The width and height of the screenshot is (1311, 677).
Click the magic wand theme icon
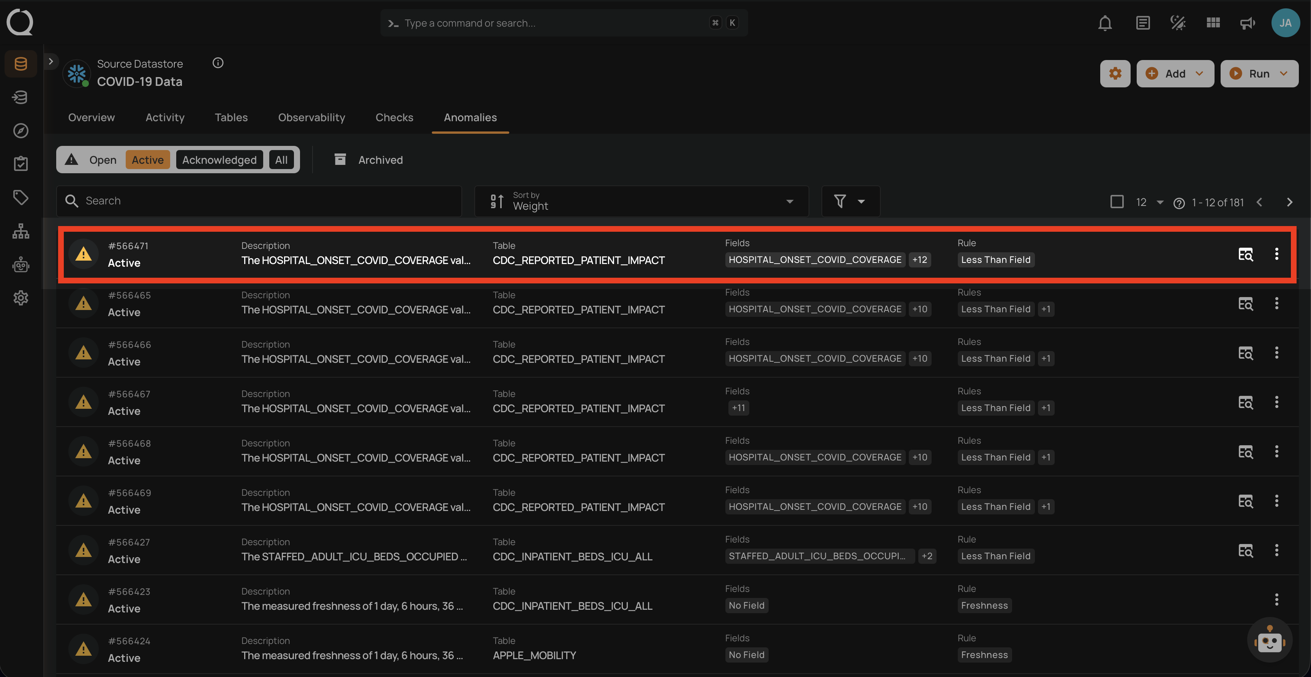click(1178, 23)
